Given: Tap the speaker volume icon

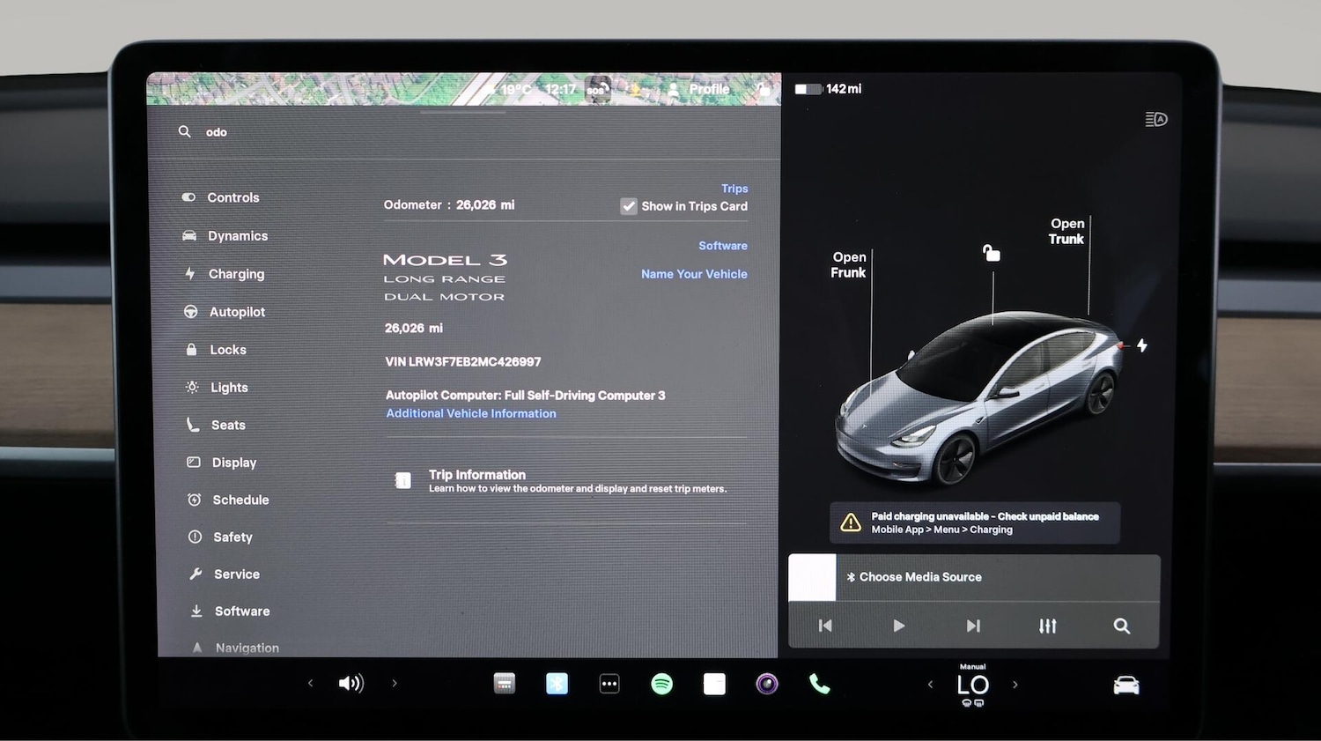Looking at the screenshot, I should click(351, 683).
